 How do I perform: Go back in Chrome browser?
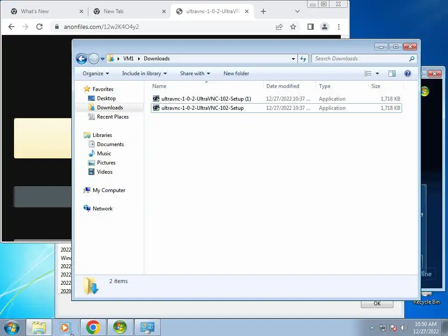tap(11, 27)
